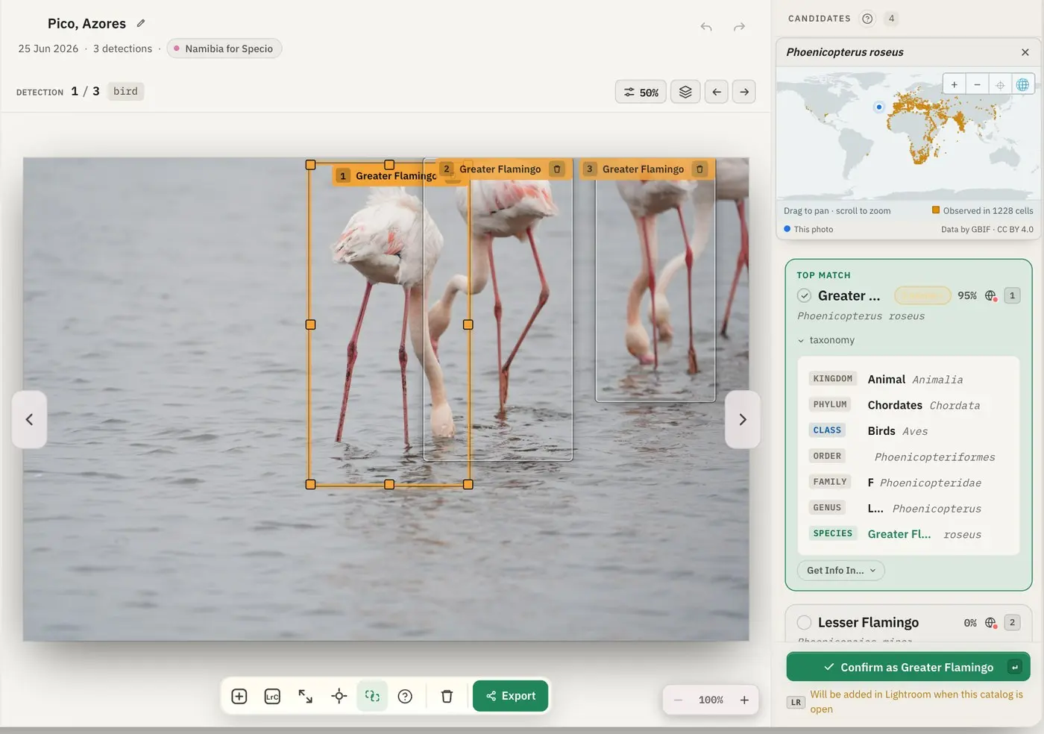The width and height of the screenshot is (1044, 734).
Task: Close the Phoenicopterus roseus map panel
Action: pyautogui.click(x=1025, y=52)
